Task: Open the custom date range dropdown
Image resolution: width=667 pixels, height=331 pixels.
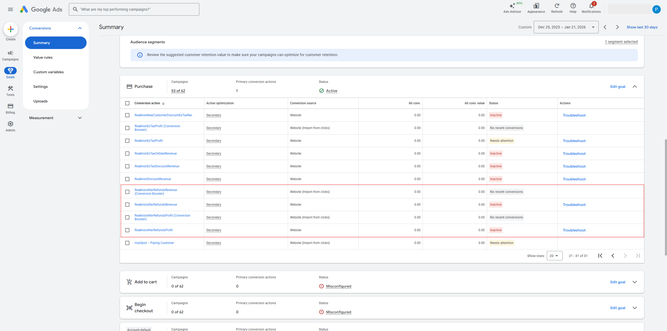Action: click(566, 27)
